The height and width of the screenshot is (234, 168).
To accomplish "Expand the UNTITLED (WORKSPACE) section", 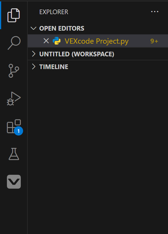I will click(34, 54).
